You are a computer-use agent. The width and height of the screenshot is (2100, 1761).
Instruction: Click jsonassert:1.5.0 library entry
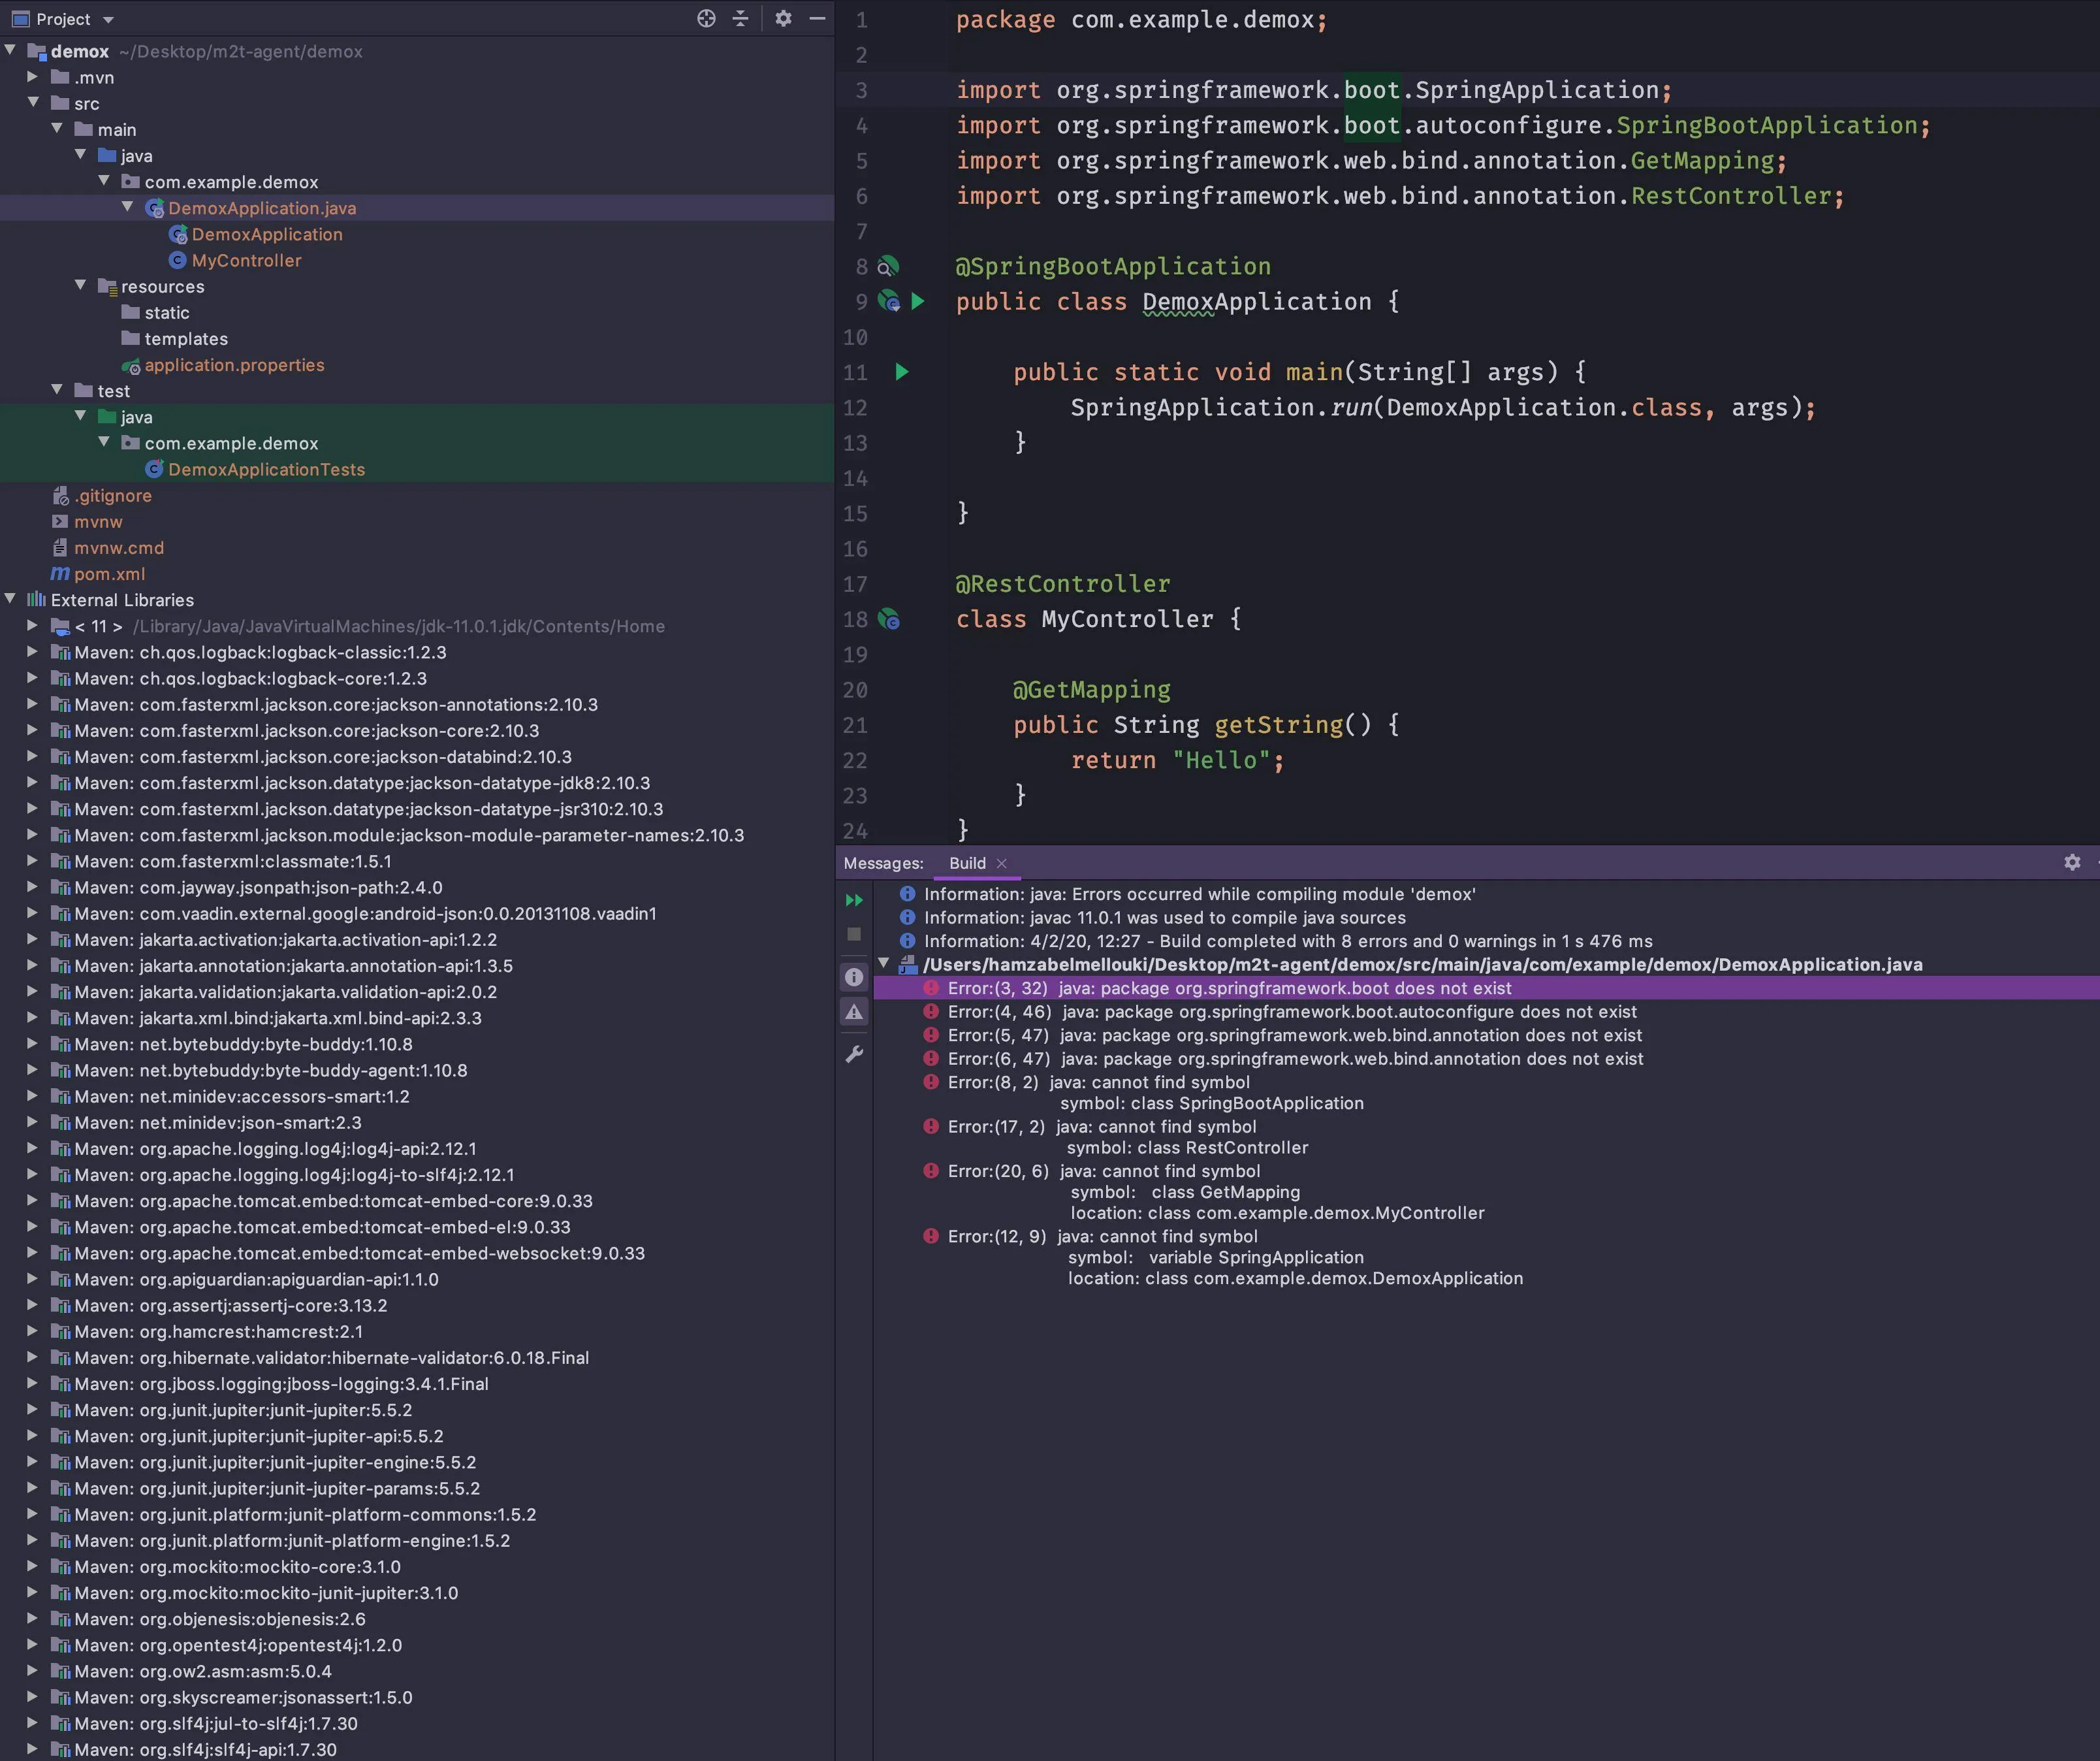243,1697
